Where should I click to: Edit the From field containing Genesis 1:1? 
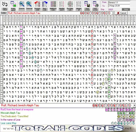(x=119, y=3)
